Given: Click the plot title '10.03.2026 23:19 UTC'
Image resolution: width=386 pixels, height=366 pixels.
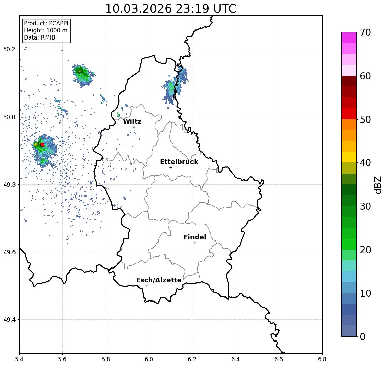Looking at the screenshot, I should 171,9.
